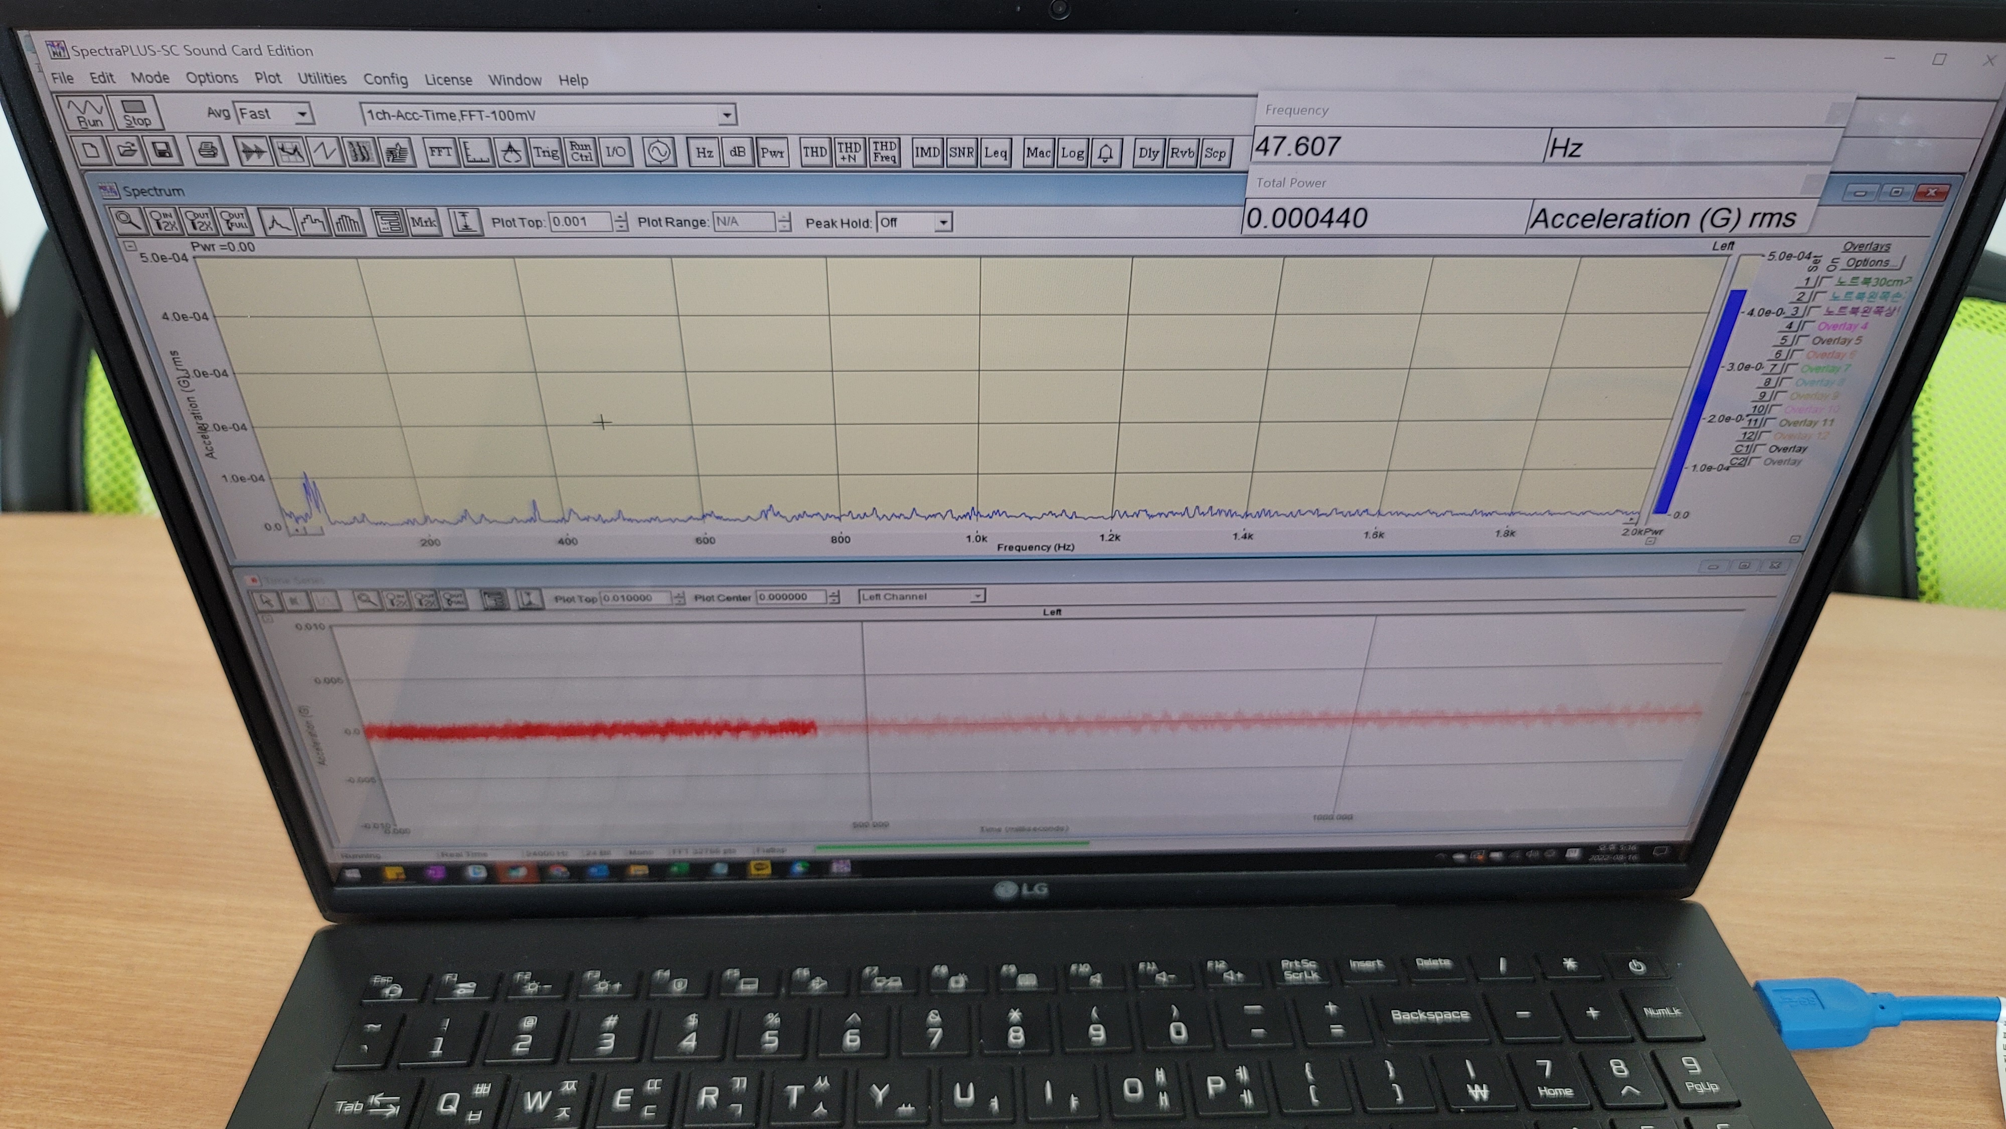Print using the printer icon
2006x1129 pixels.
point(207,150)
